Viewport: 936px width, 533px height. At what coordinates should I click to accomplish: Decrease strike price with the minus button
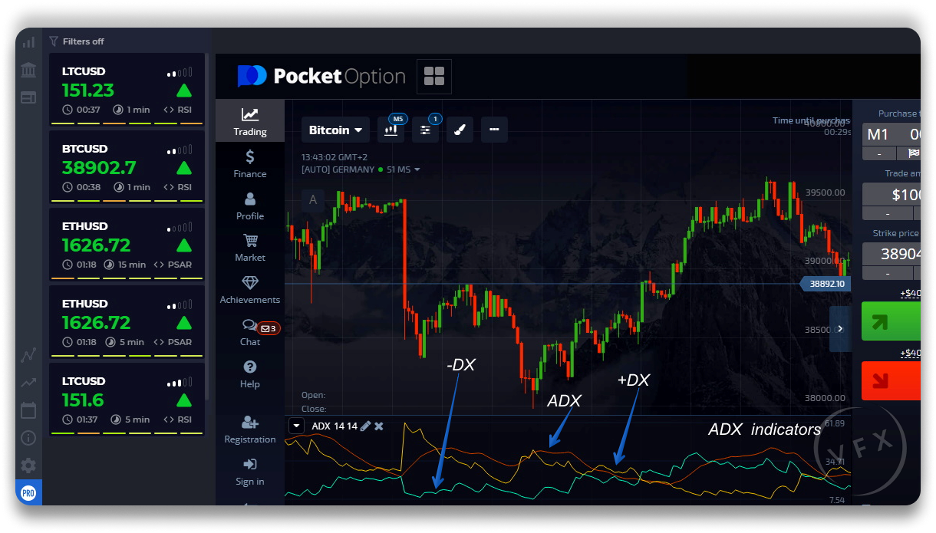888,273
